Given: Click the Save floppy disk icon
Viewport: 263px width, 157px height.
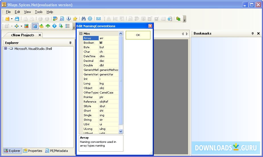Looking at the screenshot, I should (x=17, y=19).
